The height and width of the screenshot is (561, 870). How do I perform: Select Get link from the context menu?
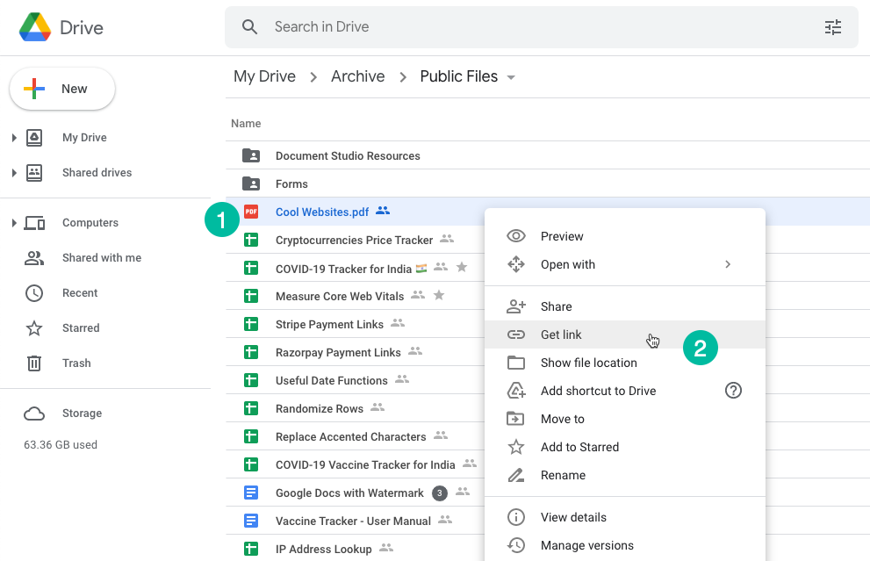561,334
